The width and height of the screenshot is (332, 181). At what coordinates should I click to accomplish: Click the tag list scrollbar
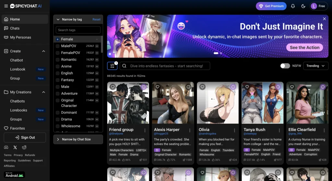pos(102,45)
